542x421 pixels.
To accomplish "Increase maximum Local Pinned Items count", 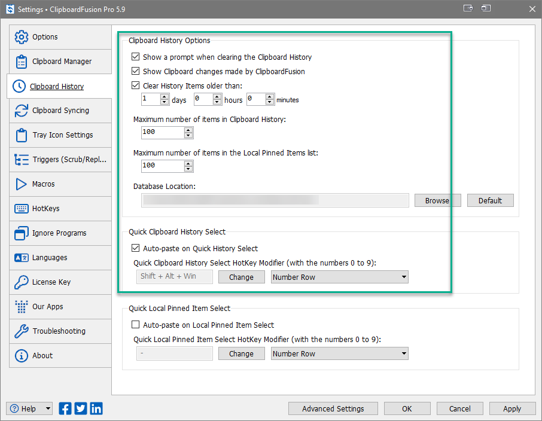I will click(188, 164).
